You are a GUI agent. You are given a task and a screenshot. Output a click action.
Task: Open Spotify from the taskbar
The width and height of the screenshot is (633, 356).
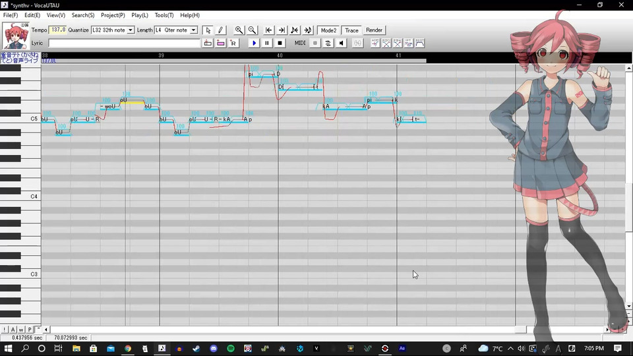[x=231, y=348]
